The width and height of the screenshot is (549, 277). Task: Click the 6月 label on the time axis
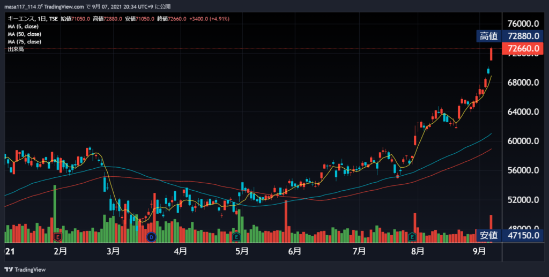295,251
